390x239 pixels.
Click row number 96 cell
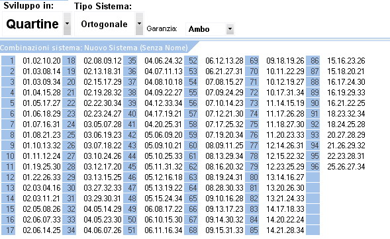(313, 167)
